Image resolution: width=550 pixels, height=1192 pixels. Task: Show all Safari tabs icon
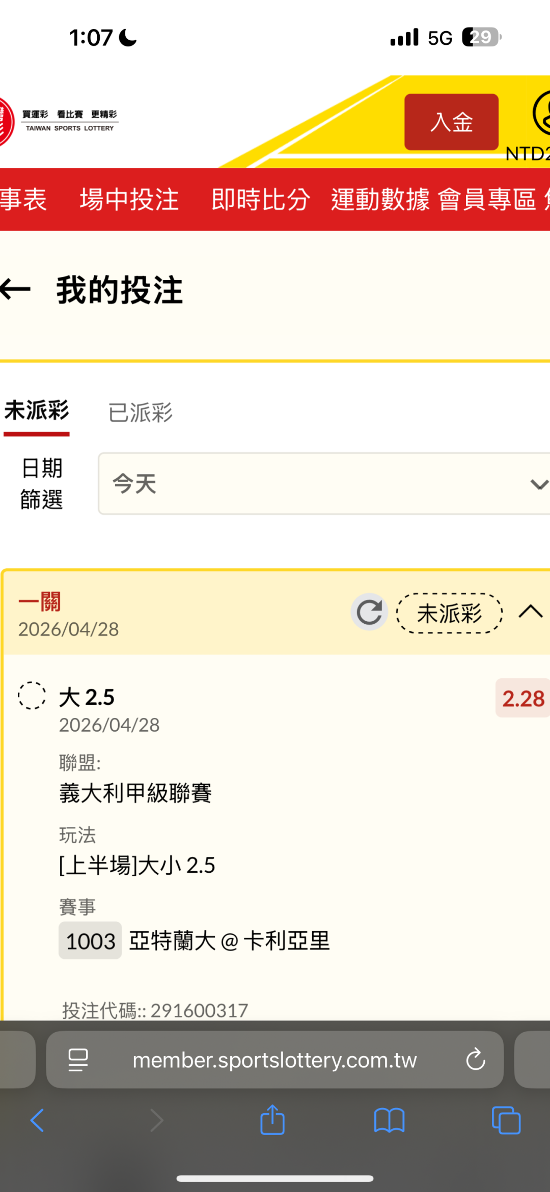coord(506,1120)
